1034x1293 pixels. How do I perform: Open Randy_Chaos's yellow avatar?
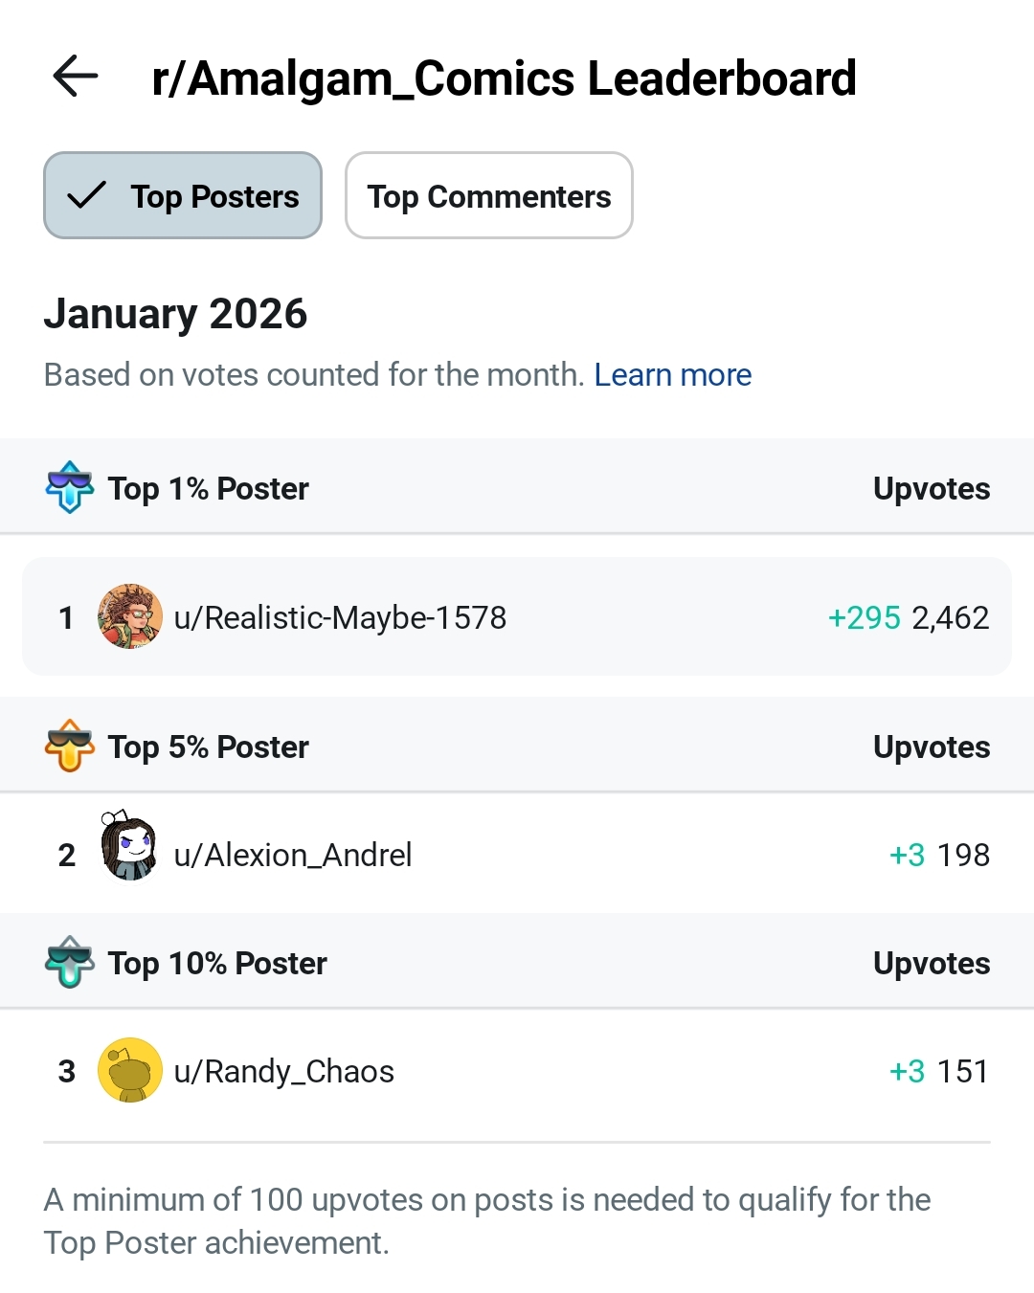(x=130, y=1070)
